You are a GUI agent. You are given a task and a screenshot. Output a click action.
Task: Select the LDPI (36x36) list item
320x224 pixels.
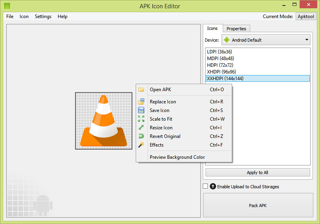point(258,51)
